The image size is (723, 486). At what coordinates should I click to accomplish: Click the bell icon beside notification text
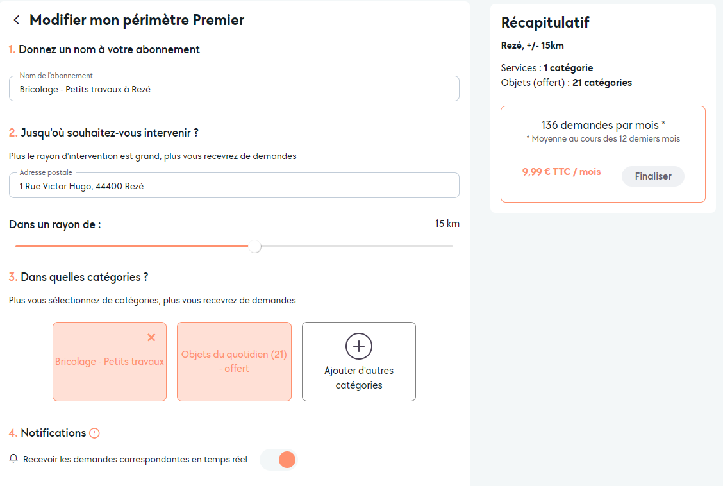point(13,458)
